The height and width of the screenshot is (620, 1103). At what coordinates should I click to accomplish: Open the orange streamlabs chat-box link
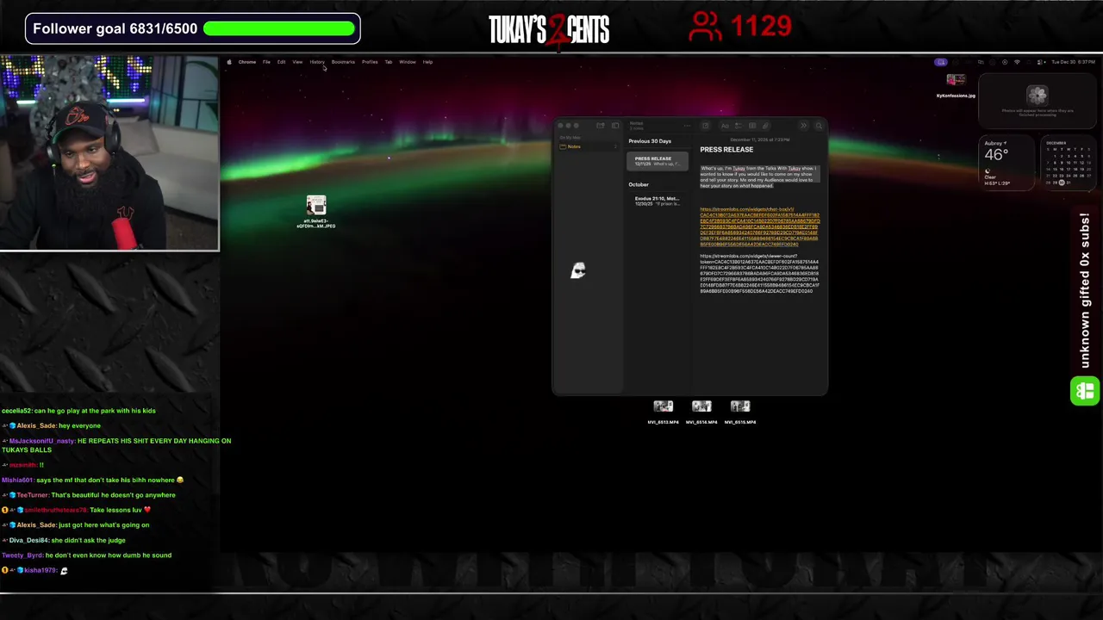click(x=759, y=226)
